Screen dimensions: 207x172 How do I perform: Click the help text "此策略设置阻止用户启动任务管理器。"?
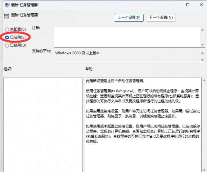pyautogui.click(x=115, y=81)
